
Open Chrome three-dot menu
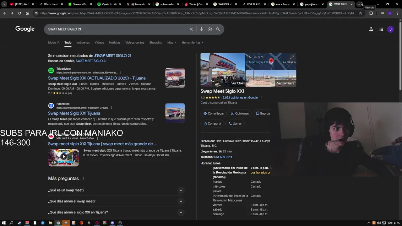click(397, 13)
